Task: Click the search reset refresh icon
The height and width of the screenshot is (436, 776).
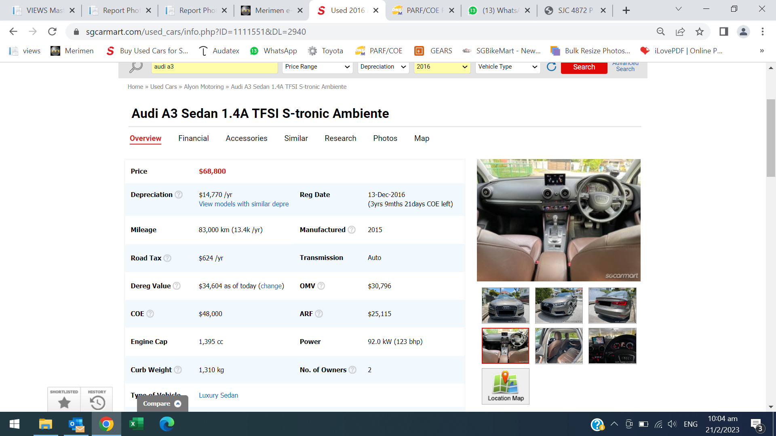Action: (551, 67)
